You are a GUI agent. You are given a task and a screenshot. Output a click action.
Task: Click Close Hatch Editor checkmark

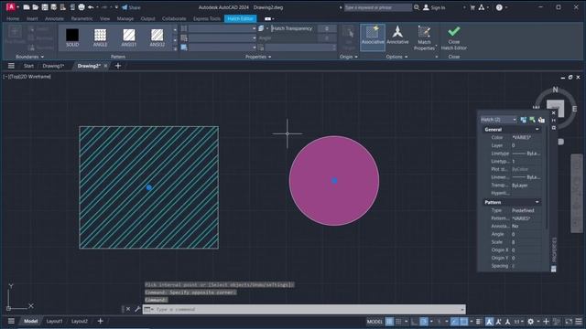coord(454,37)
